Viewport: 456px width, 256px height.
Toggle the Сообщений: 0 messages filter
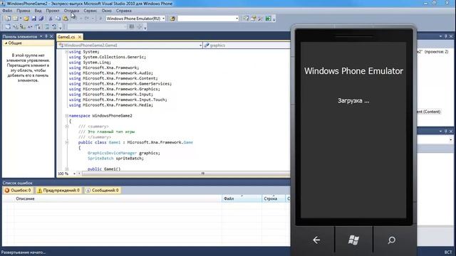tap(103, 191)
